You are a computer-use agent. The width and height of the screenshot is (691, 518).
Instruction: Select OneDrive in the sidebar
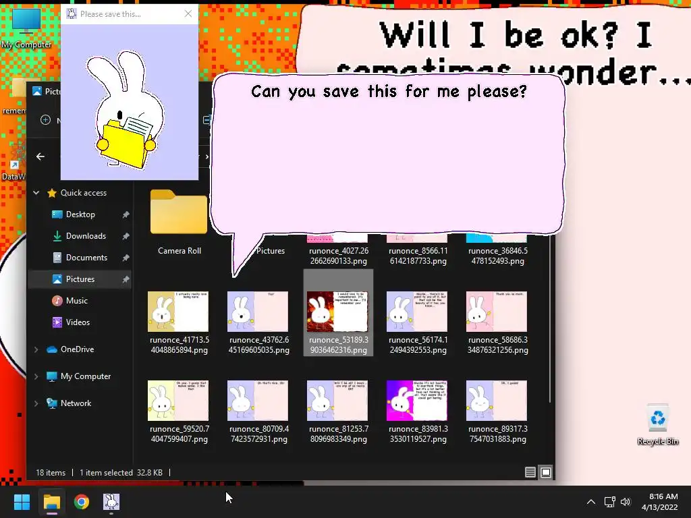77,349
